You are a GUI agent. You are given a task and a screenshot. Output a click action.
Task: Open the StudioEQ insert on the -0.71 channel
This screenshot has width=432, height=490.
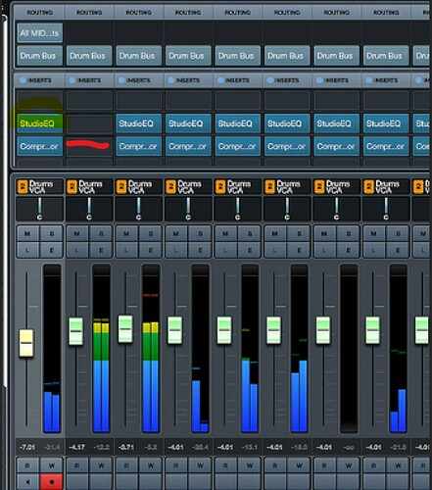(x=139, y=123)
